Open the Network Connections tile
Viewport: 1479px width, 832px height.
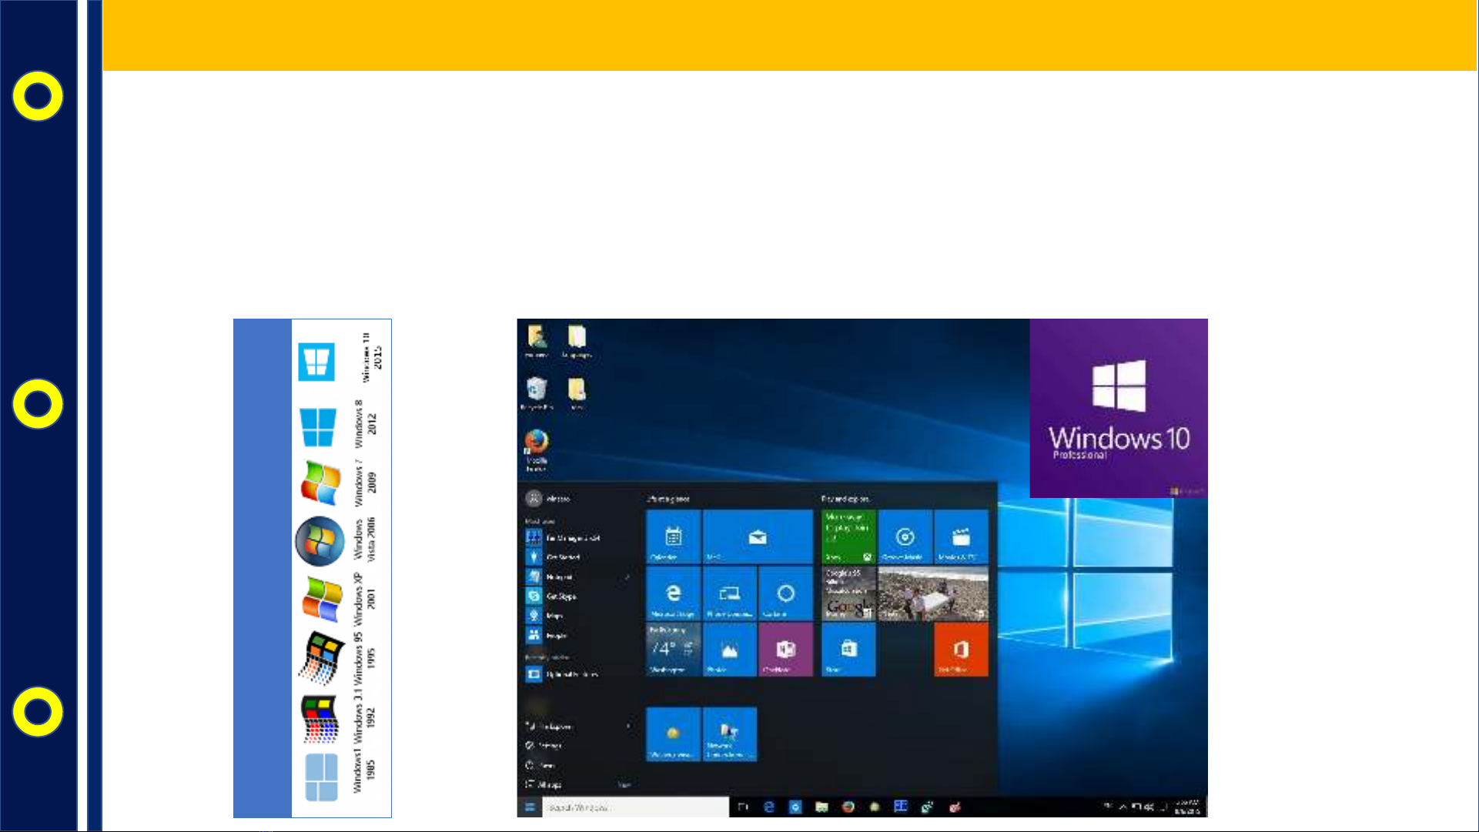tap(730, 734)
